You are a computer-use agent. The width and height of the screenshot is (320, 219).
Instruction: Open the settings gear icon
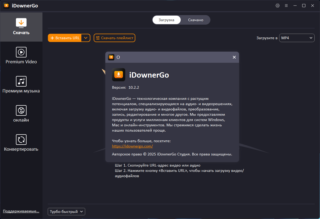coord(278,5)
